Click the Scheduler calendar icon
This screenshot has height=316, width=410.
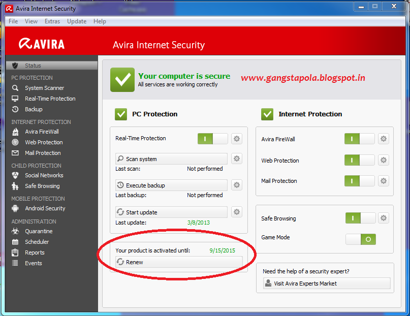[15, 242]
